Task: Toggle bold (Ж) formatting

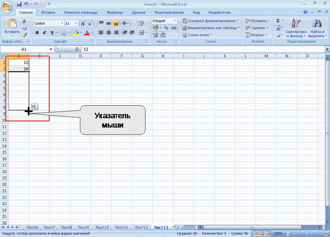Action: tap(37, 32)
